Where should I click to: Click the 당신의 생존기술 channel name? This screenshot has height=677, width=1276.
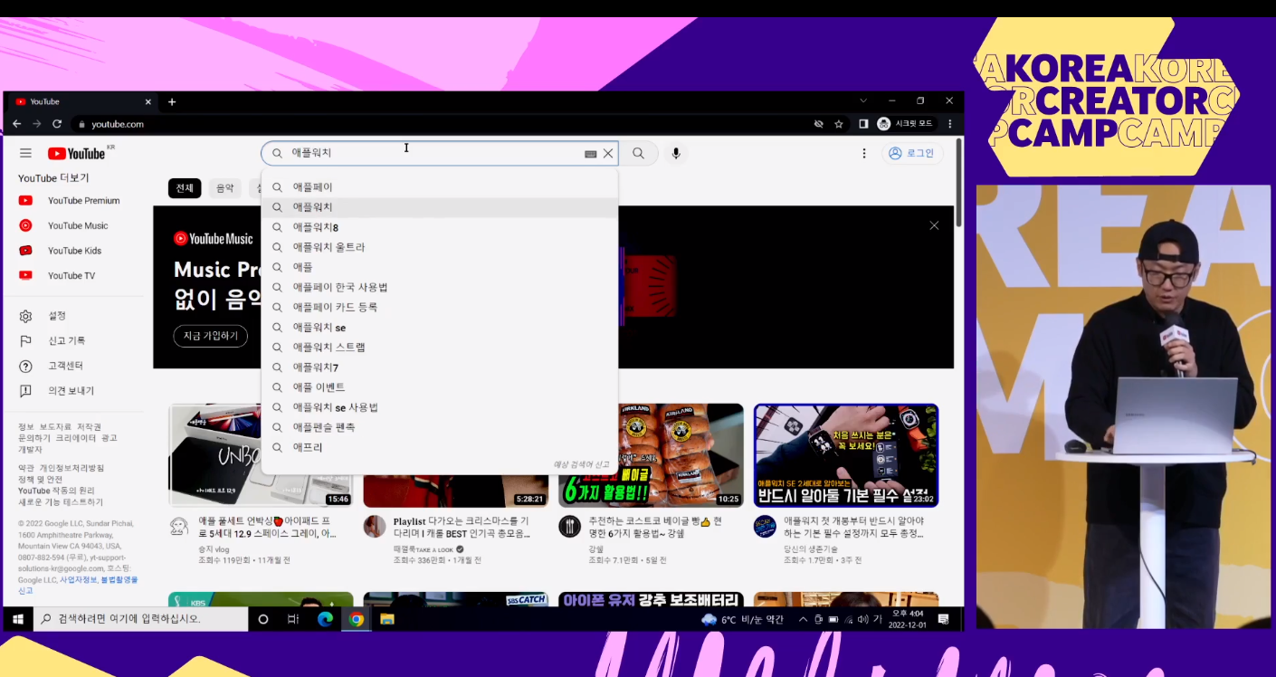[811, 549]
